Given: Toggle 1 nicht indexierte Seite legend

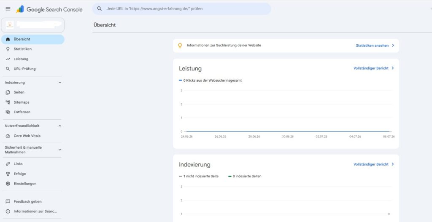Looking at the screenshot, I should (199, 176).
